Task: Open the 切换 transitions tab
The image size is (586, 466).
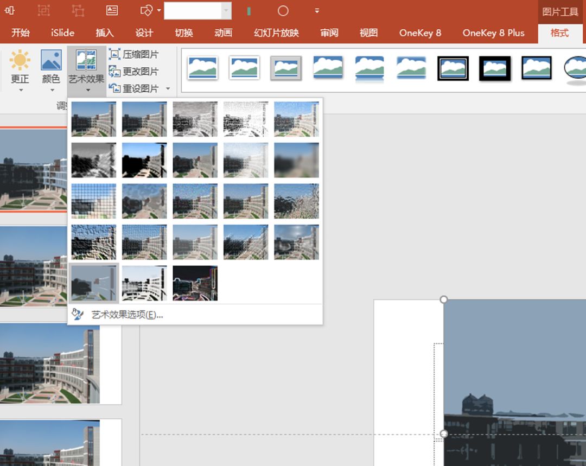Action: (x=184, y=33)
